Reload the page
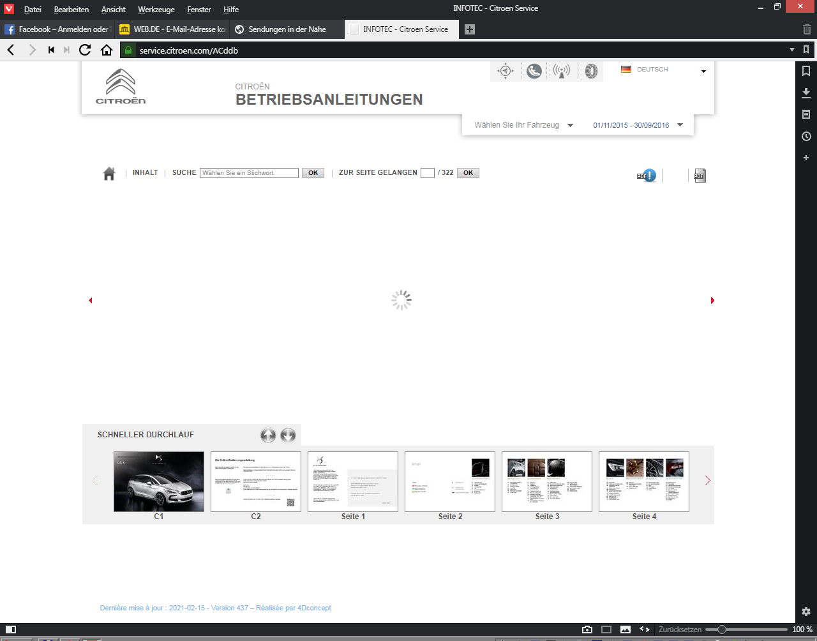Viewport: 817px width, 641px height. pyautogui.click(x=85, y=50)
